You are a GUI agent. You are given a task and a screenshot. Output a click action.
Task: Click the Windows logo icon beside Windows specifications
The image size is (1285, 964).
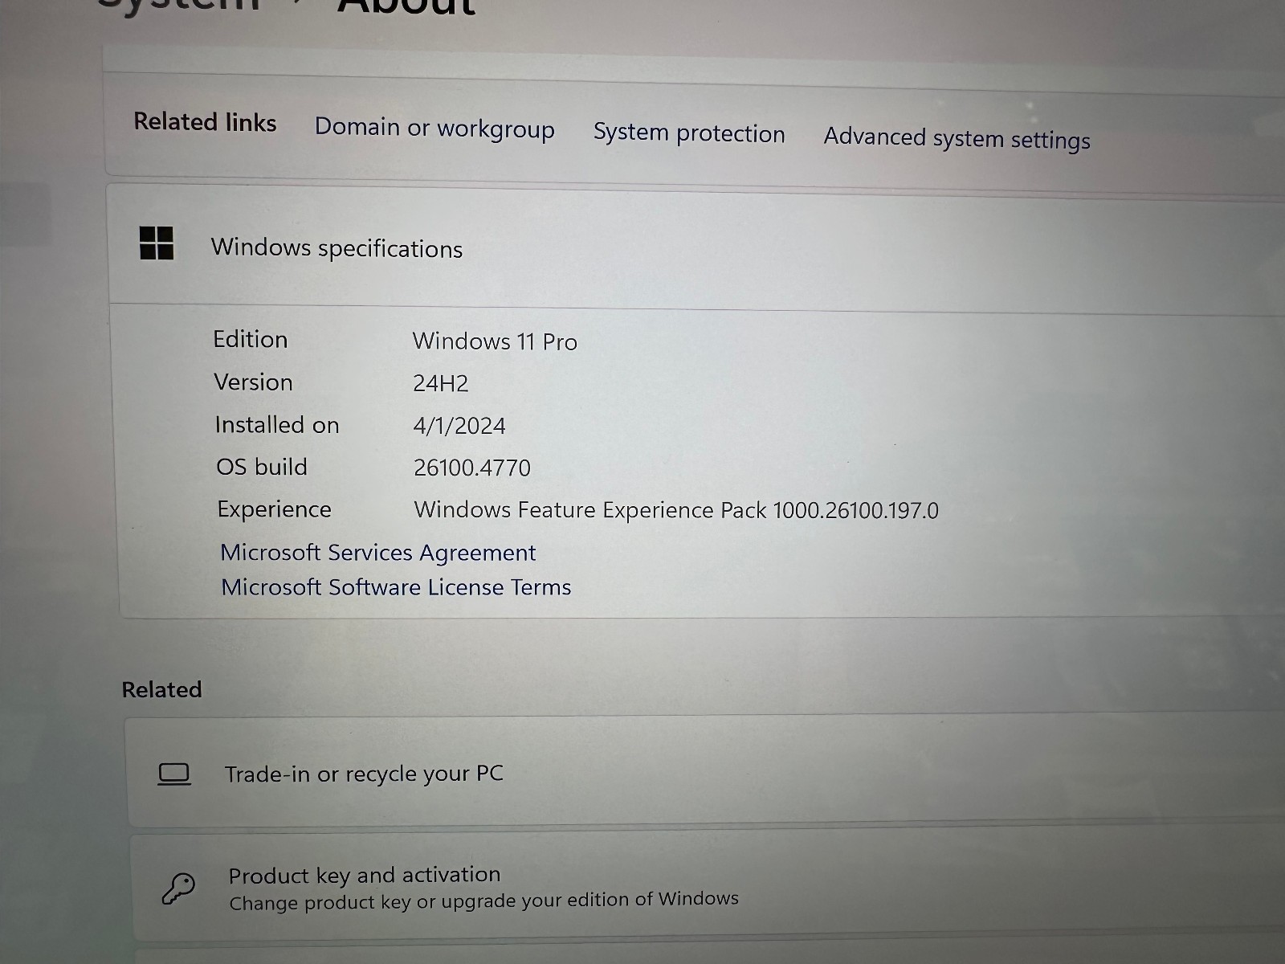pyautogui.click(x=157, y=243)
